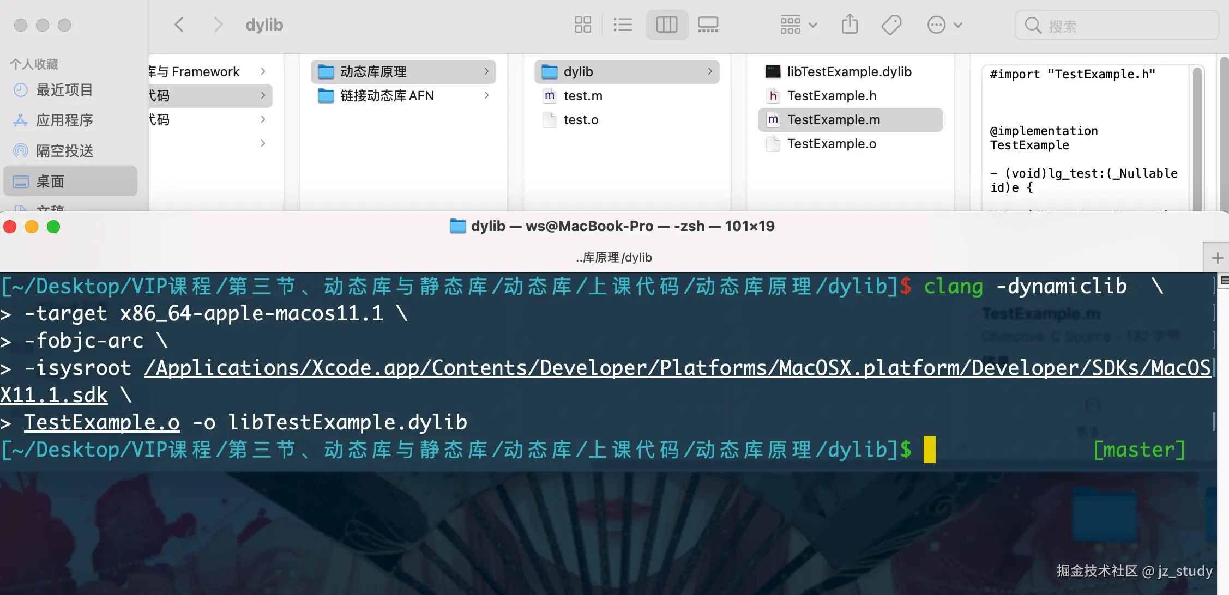Image resolution: width=1229 pixels, height=595 pixels.
Task: Add a new terminal tab with plus
Action: 1217,258
